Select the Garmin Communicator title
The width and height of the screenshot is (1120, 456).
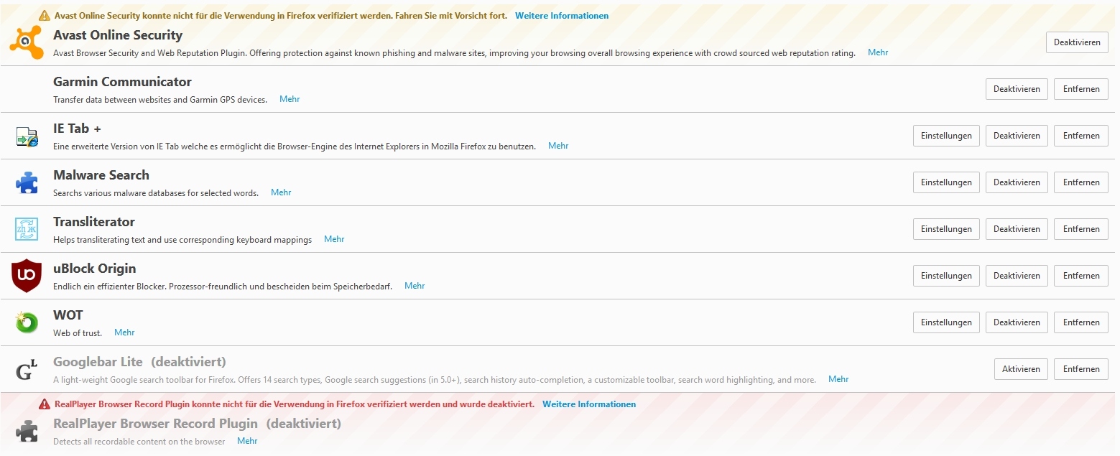pyautogui.click(x=122, y=82)
